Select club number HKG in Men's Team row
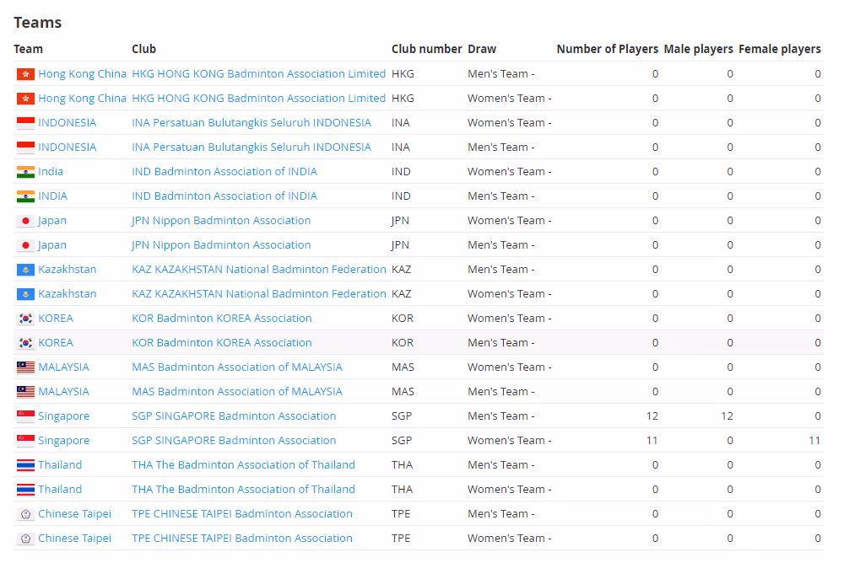860x563 pixels. click(403, 74)
